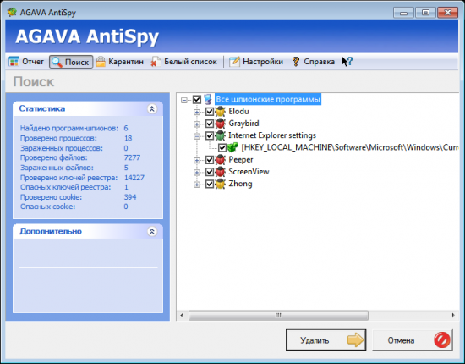Open the Отчет report tab

point(26,62)
